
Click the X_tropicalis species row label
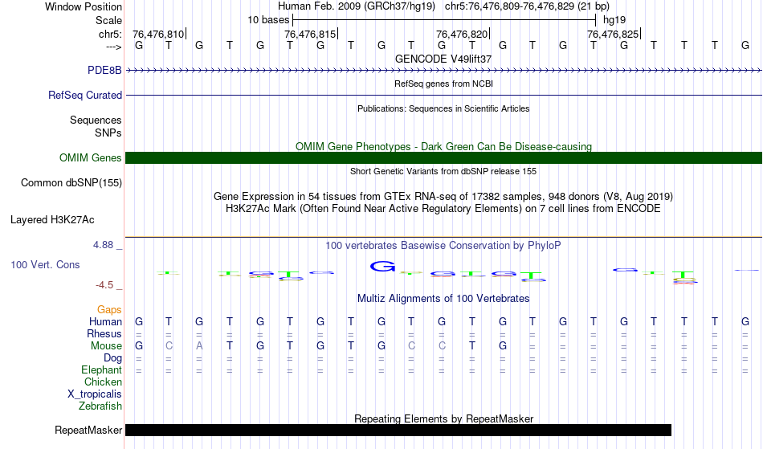click(95, 394)
